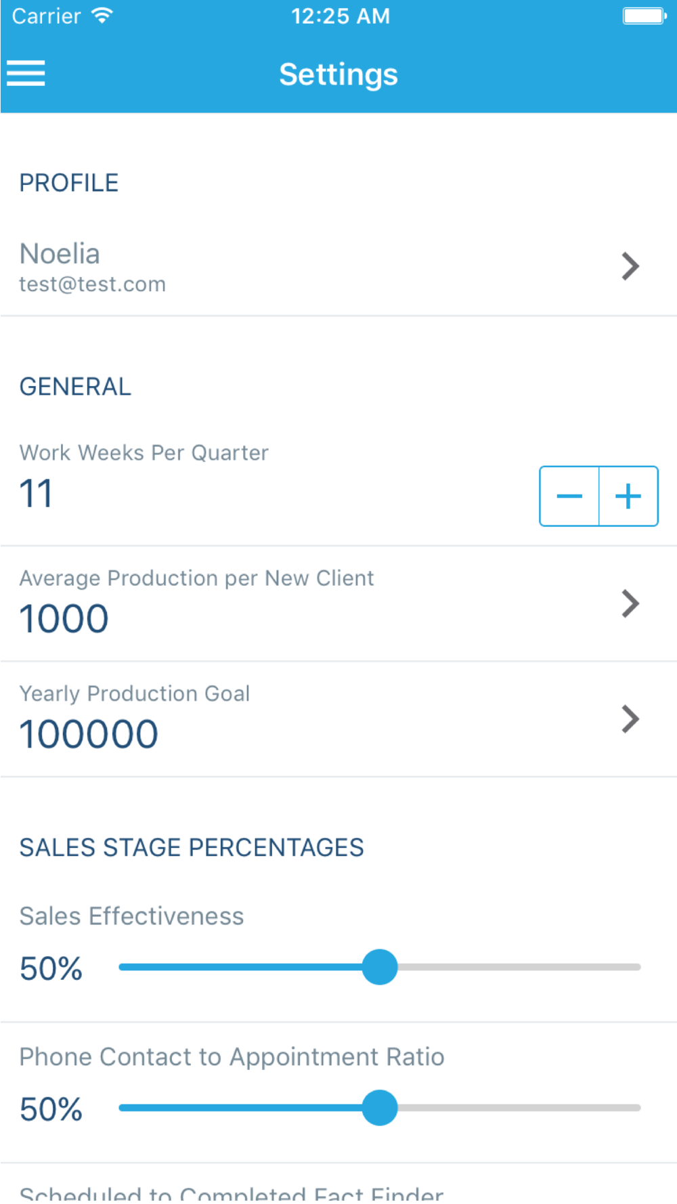Viewport: 677px width, 1204px height.
Task: Decrease Work Weeks with minus button
Action: [x=569, y=496]
